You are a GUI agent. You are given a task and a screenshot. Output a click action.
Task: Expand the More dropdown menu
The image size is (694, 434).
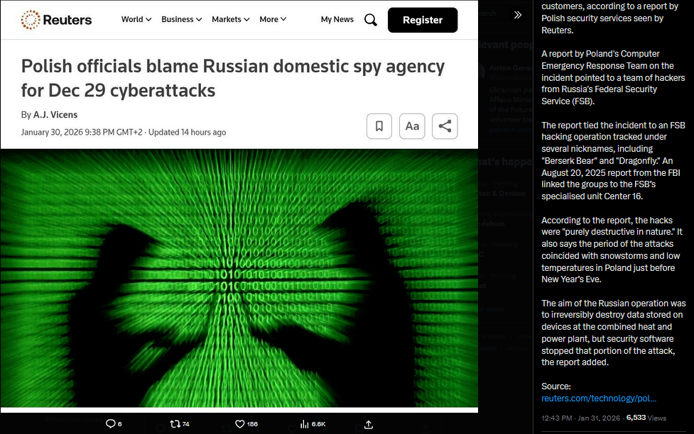pyautogui.click(x=273, y=19)
